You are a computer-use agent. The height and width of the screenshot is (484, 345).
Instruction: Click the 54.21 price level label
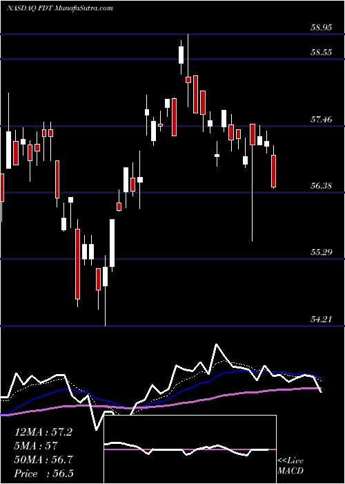pos(321,319)
